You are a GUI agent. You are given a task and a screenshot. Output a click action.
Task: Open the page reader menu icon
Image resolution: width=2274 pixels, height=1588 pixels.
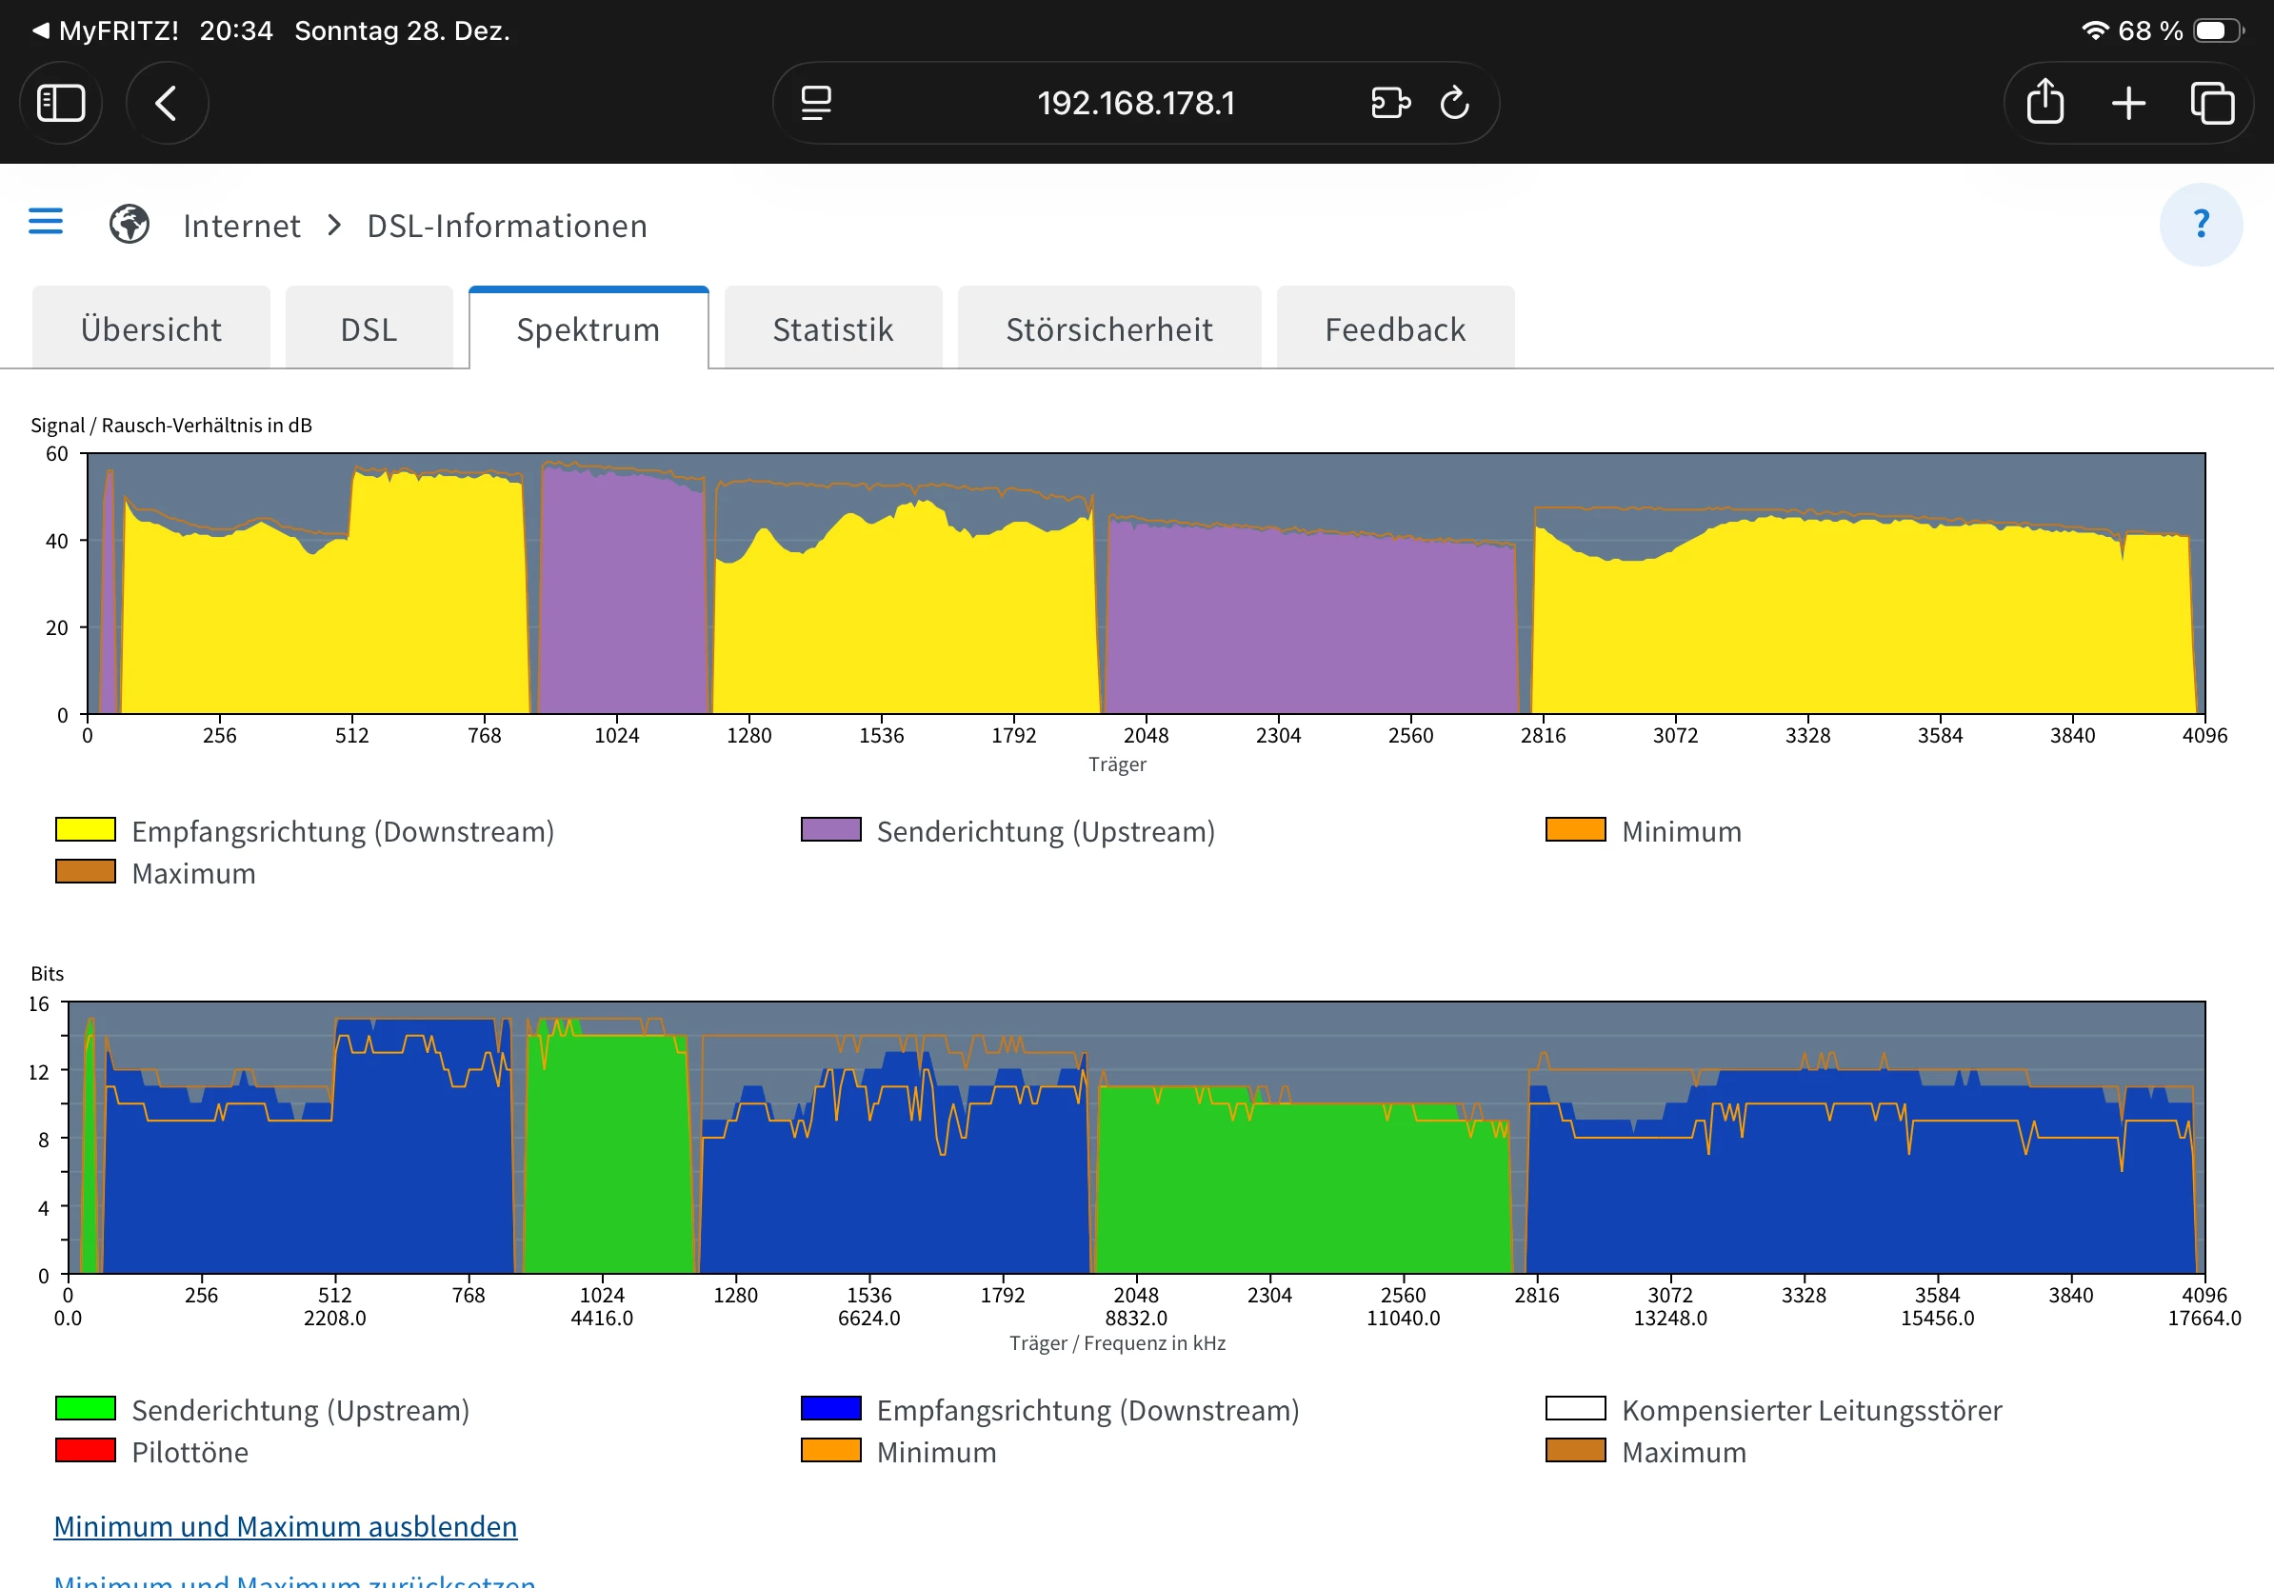click(815, 103)
